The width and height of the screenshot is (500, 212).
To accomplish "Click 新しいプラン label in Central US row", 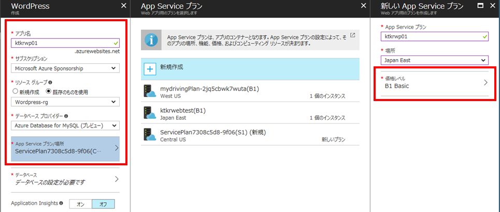I will (333, 139).
